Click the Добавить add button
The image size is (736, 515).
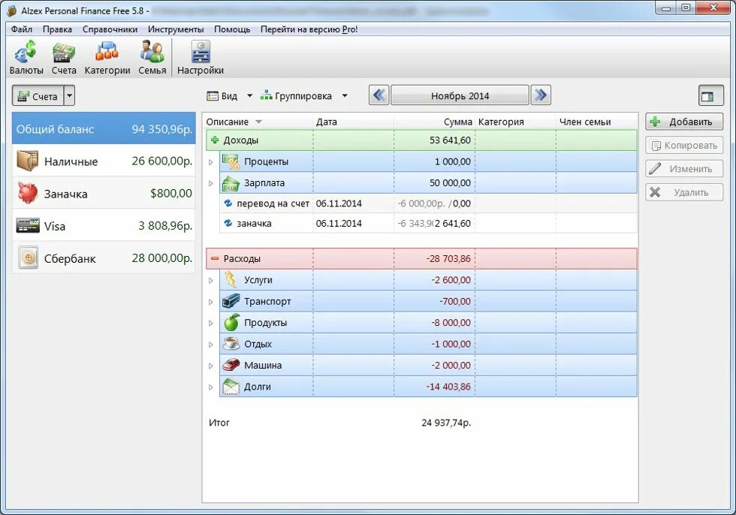(x=684, y=122)
